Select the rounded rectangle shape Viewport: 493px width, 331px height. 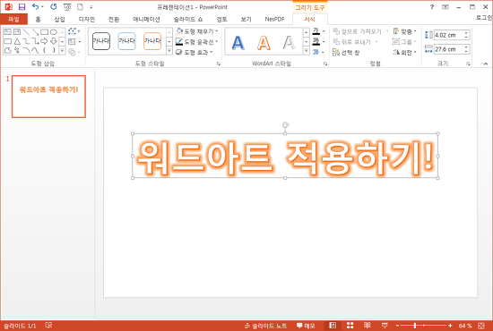(x=7, y=41)
